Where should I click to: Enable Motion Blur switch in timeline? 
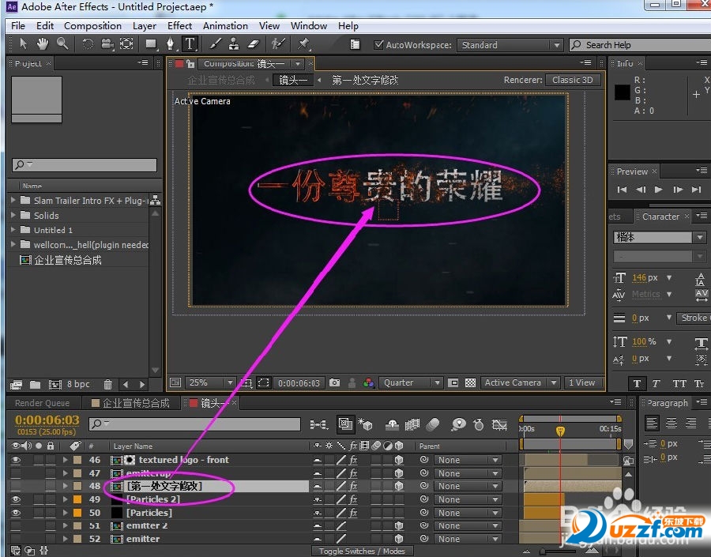pyautogui.click(x=433, y=424)
